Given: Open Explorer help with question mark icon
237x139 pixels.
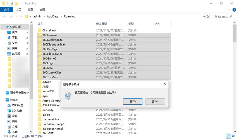Looking at the screenshot, I should pyautogui.click(x=234, y=10).
